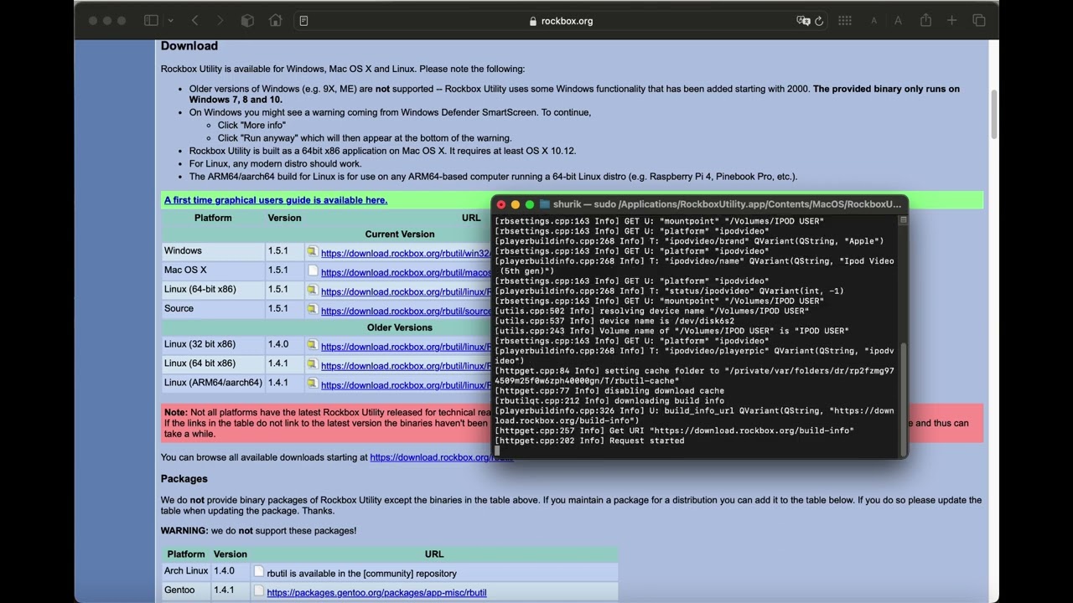
Task: Open the Linux ARM64/aarch64 download link
Action: [x=406, y=385]
